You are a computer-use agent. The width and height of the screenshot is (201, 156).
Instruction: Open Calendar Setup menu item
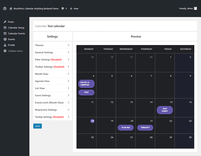pyautogui.click(x=16, y=28)
